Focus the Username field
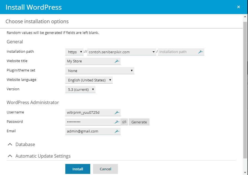Screen dimensions: 248x175 [x=93, y=113]
